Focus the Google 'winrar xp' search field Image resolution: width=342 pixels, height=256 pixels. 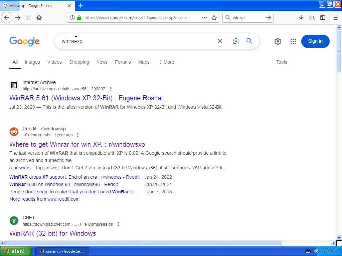point(137,41)
